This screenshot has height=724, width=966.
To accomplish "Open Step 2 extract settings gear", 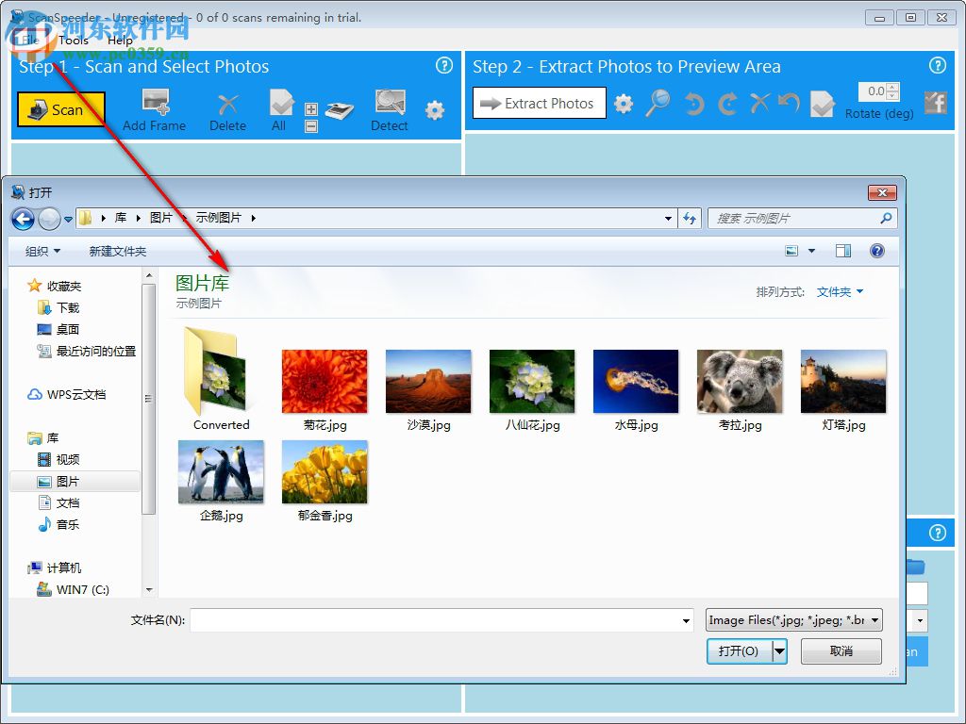I will point(624,104).
